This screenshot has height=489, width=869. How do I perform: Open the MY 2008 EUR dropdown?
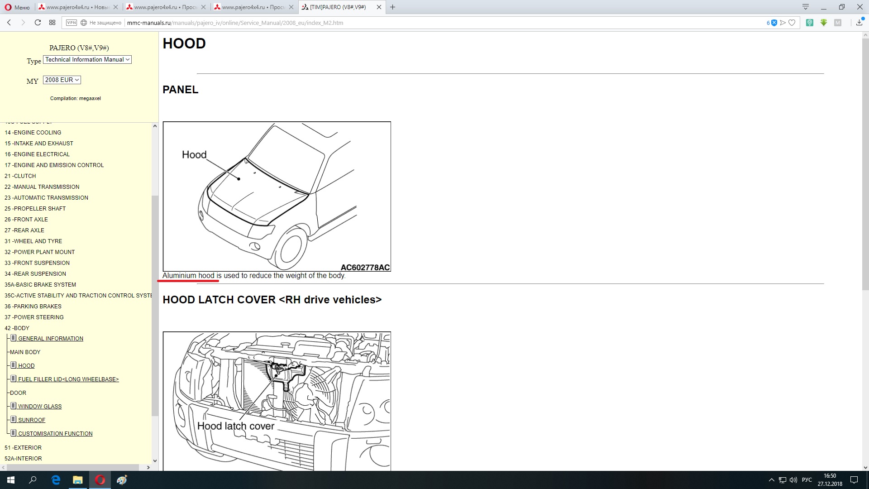62,80
